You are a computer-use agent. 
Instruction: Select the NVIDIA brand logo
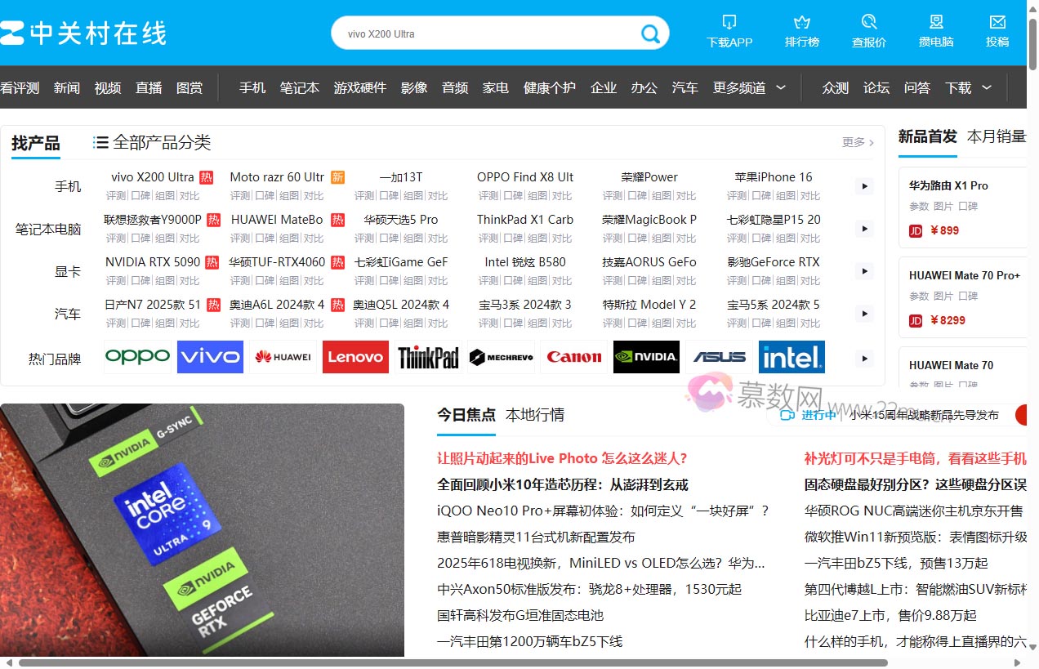[646, 357]
